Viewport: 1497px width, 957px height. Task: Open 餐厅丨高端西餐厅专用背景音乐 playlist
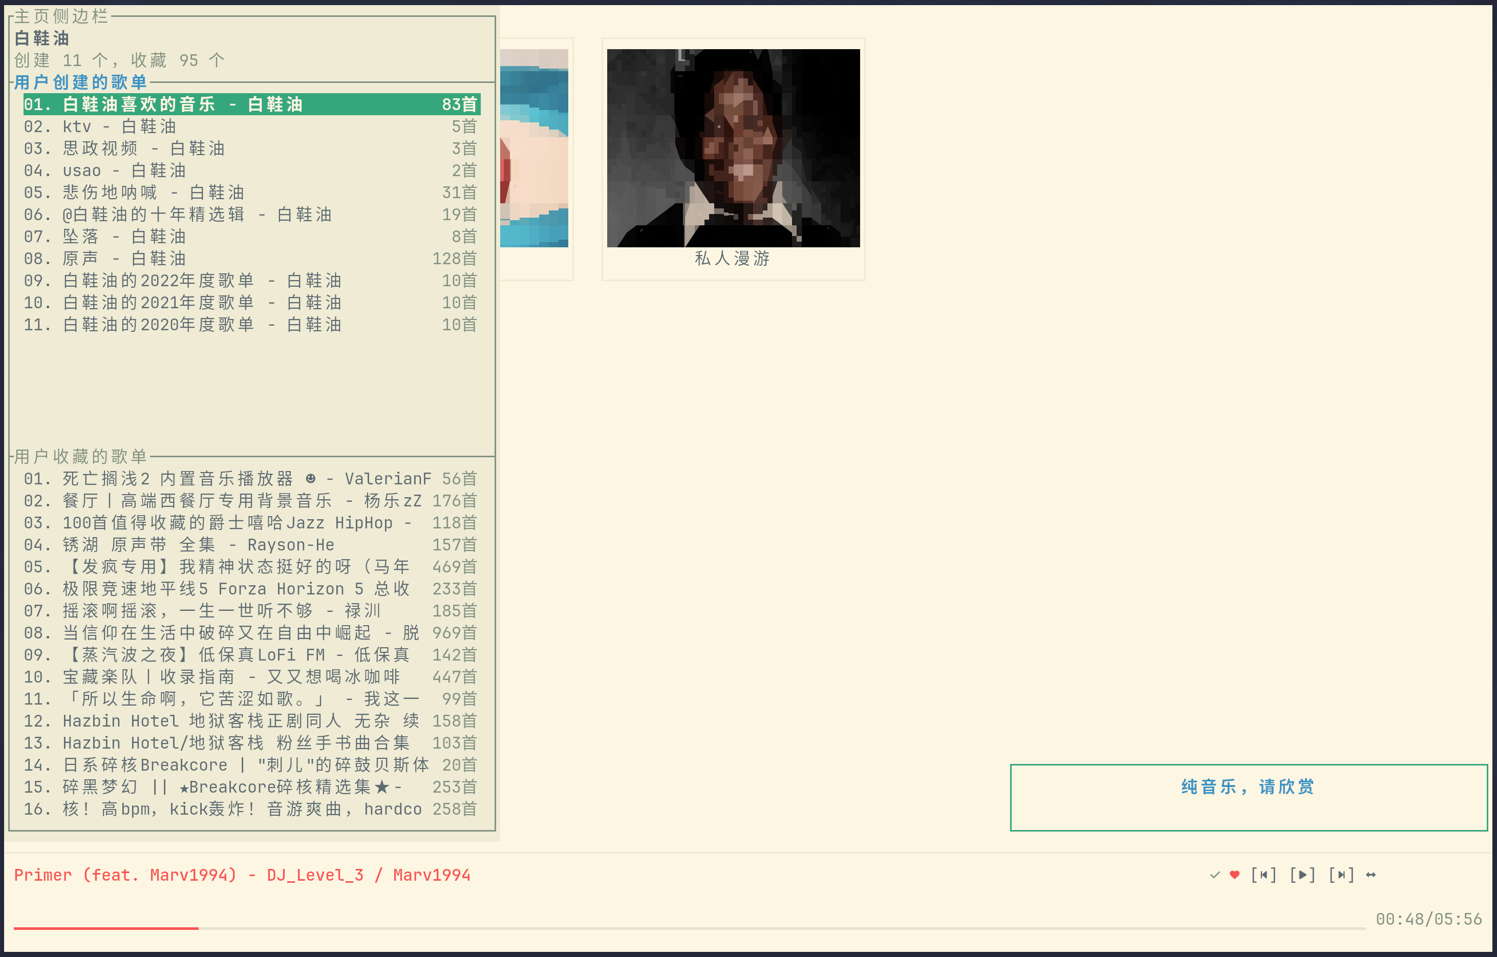click(252, 501)
